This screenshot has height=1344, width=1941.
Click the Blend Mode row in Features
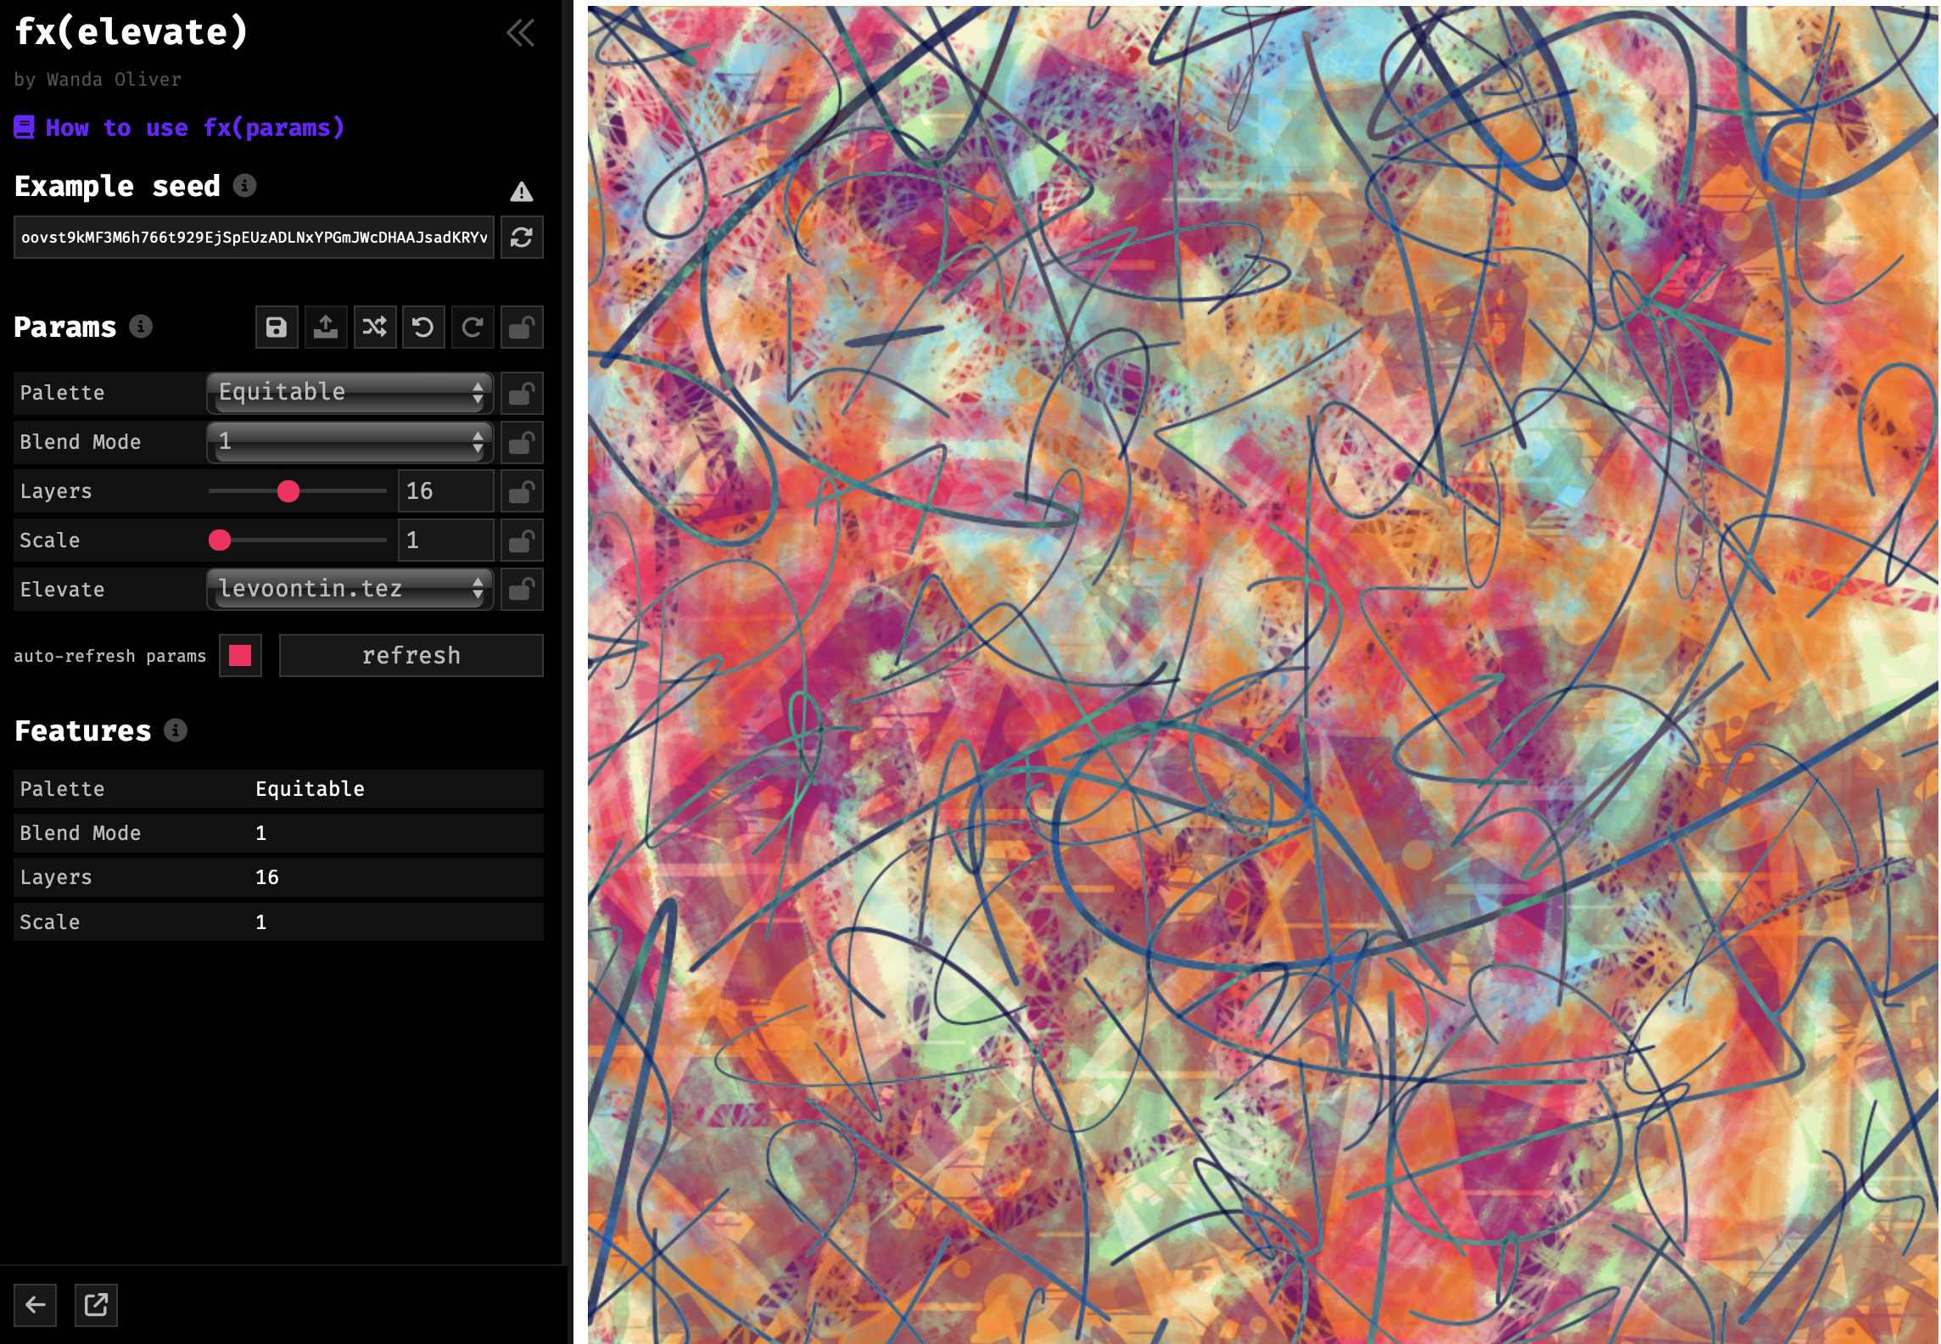click(x=278, y=833)
